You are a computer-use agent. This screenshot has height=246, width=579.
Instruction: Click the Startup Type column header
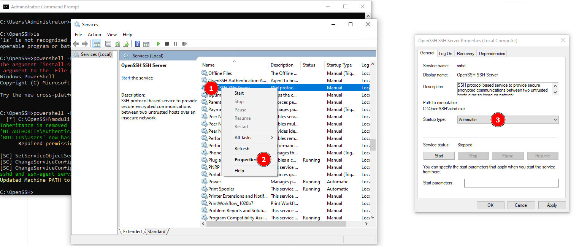[339, 65]
